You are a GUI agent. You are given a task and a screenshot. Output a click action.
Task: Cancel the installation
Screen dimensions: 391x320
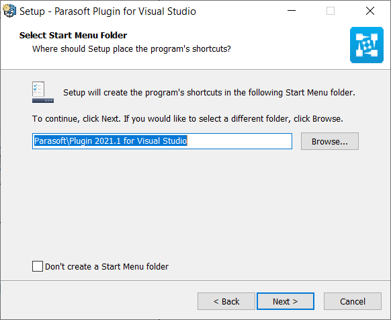coord(353,301)
